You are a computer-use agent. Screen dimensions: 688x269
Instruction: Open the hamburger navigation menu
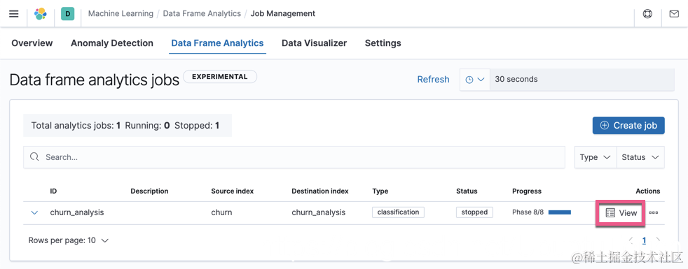[13, 13]
